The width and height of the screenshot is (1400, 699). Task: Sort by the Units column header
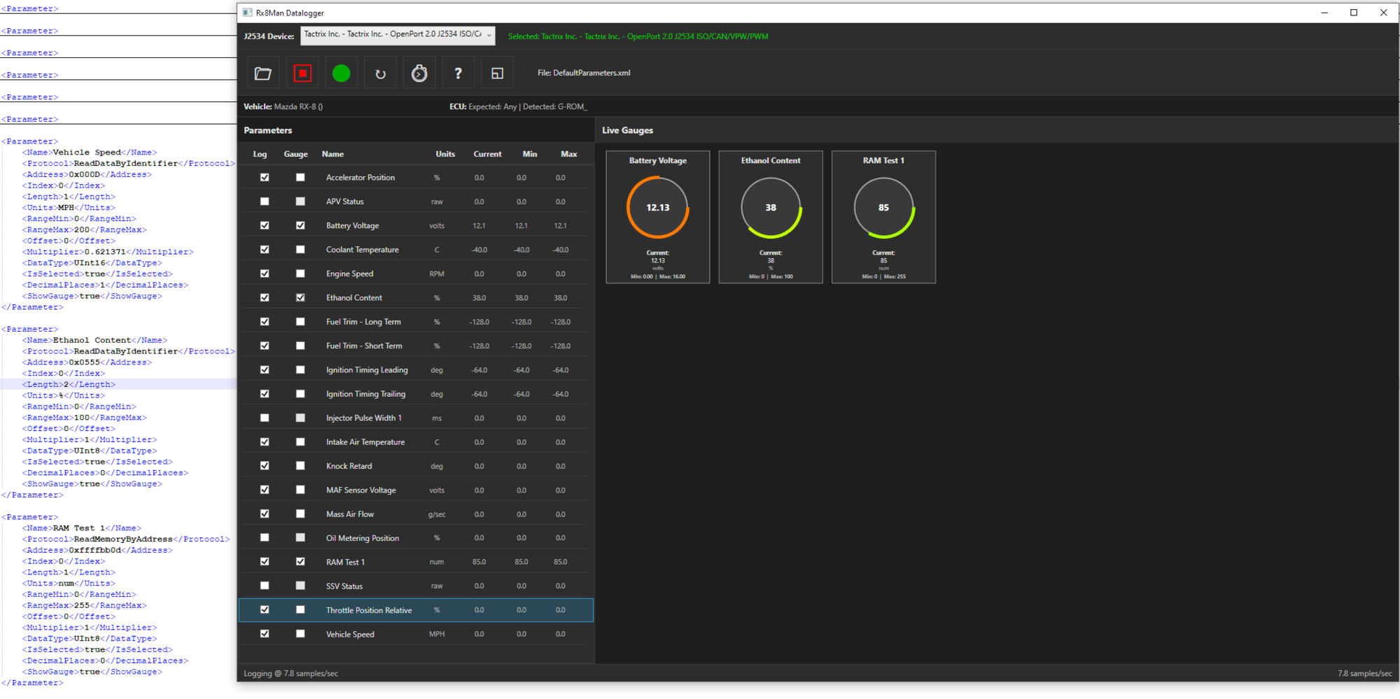click(x=445, y=154)
